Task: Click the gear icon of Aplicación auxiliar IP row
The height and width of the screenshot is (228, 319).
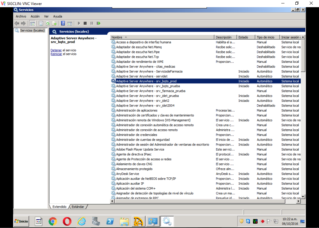Action: pos(113,184)
